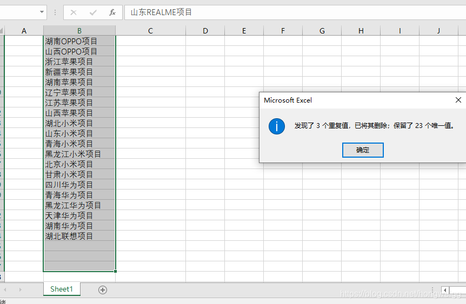Select the cell 黑龙江小米项目
This screenshot has height=304, width=466.
(x=79, y=154)
